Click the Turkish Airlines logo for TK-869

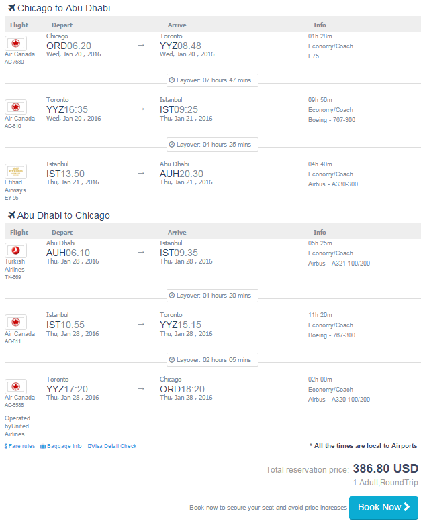(x=15, y=251)
